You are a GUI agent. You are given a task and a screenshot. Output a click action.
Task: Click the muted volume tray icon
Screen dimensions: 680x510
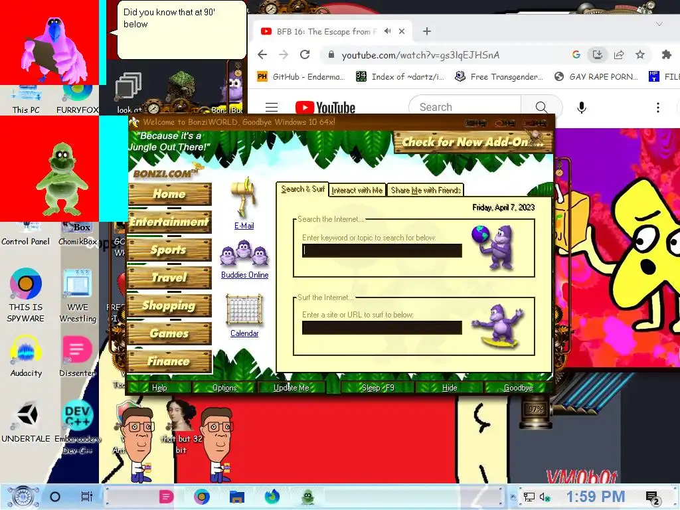tap(545, 497)
